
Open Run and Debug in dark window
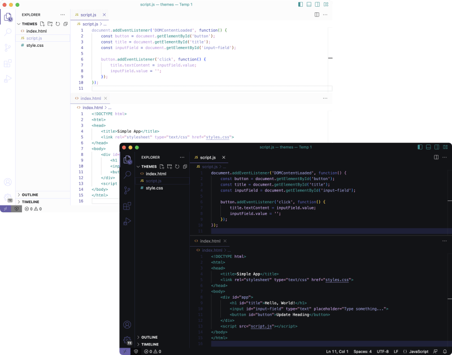point(127,221)
